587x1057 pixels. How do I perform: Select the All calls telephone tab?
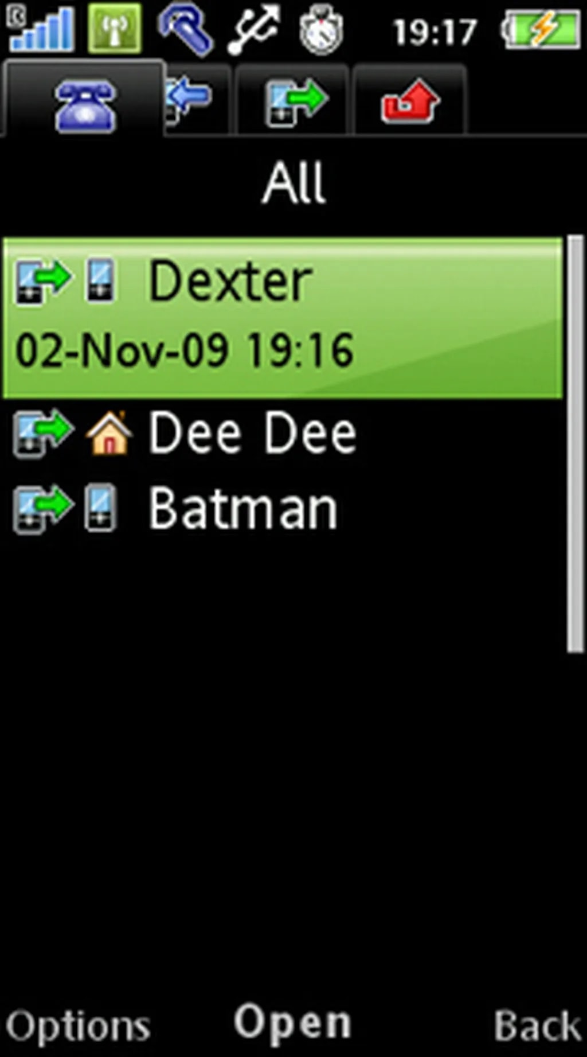(x=84, y=100)
